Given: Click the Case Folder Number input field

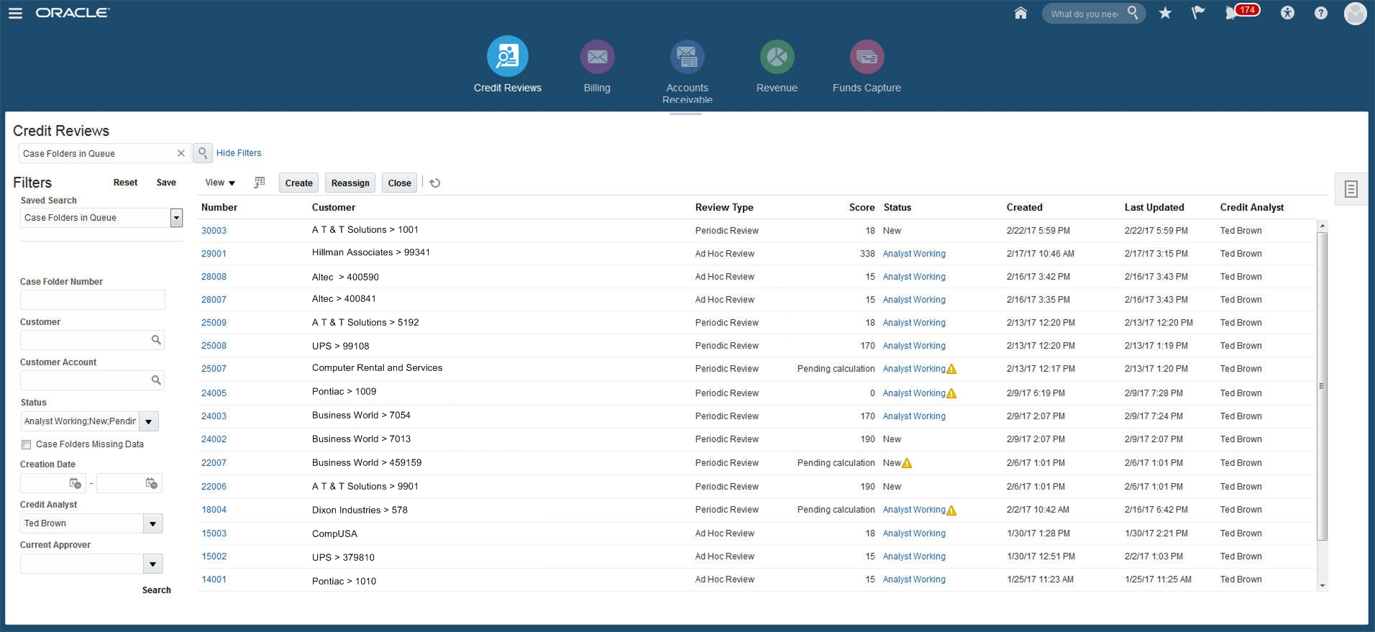Looking at the screenshot, I should [x=93, y=300].
